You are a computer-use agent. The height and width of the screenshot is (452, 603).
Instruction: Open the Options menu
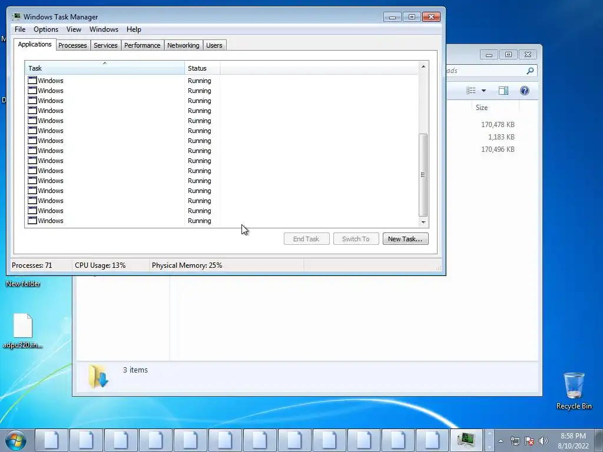[46, 29]
